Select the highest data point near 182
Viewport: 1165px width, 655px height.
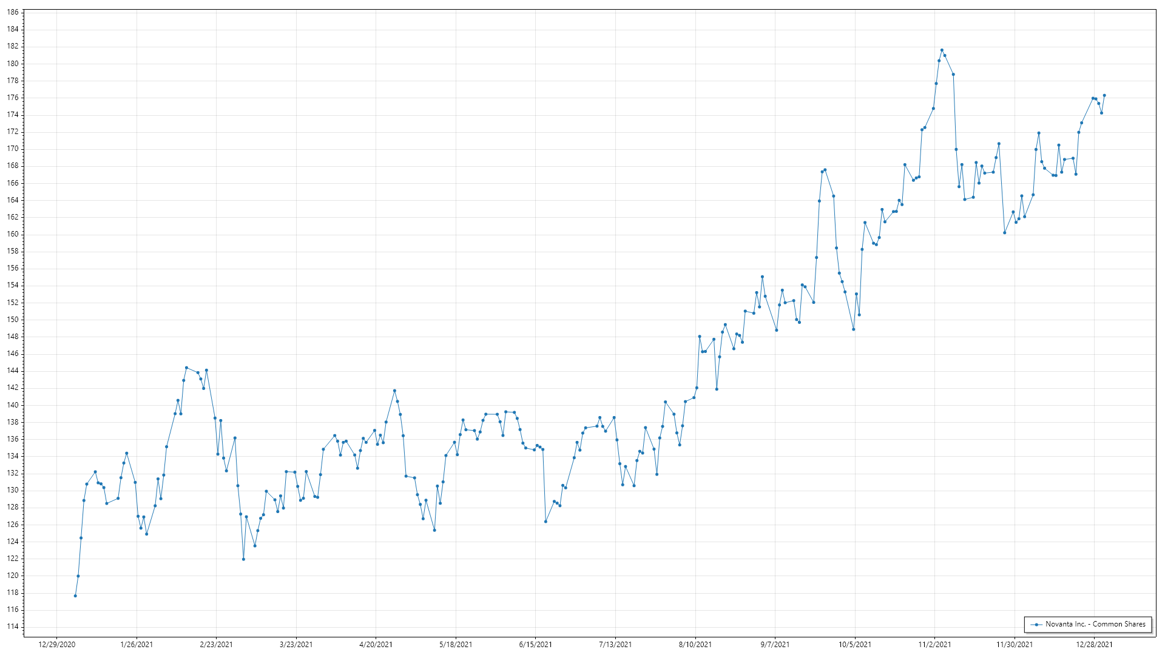tap(942, 50)
